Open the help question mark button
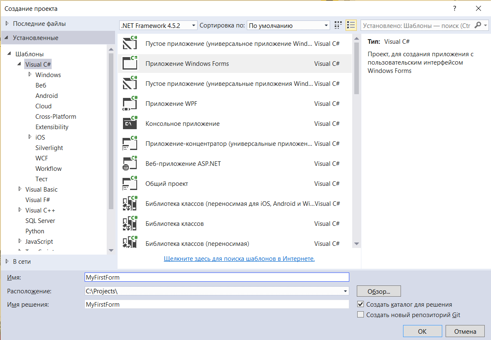The image size is (491, 340). point(455,8)
